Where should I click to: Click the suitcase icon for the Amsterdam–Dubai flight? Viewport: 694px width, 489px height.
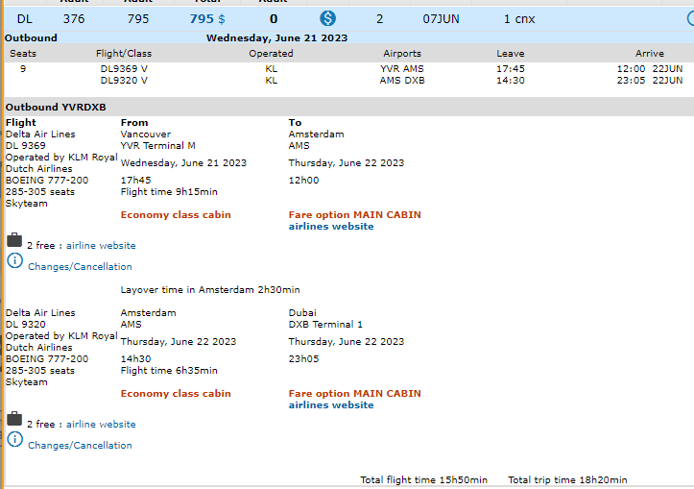14,419
